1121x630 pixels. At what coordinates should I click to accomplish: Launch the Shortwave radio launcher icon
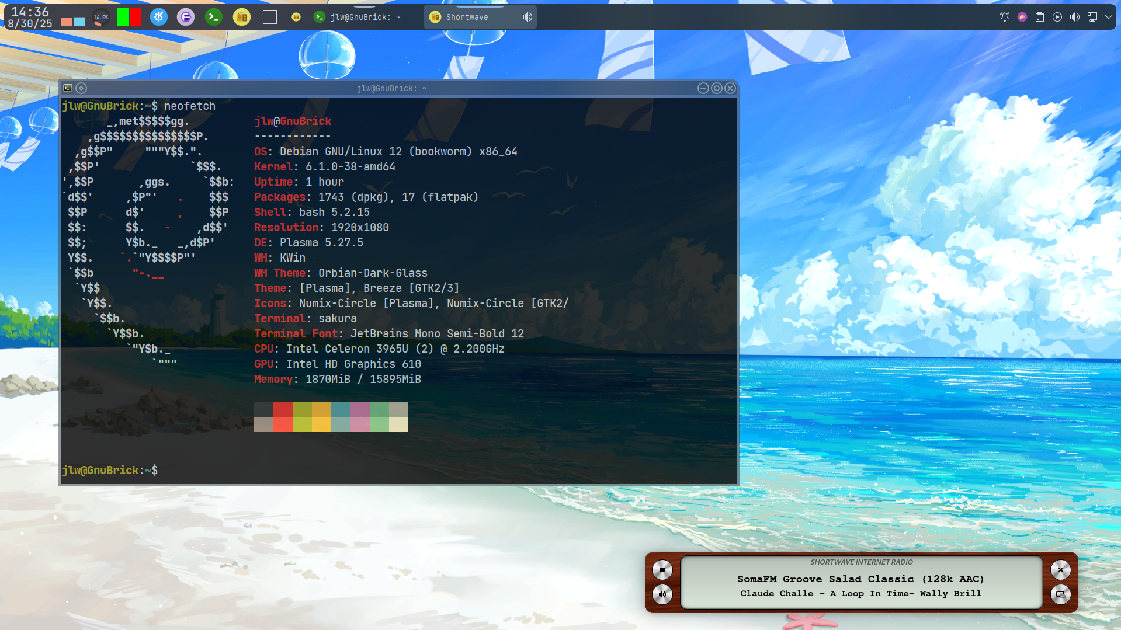coord(241,17)
